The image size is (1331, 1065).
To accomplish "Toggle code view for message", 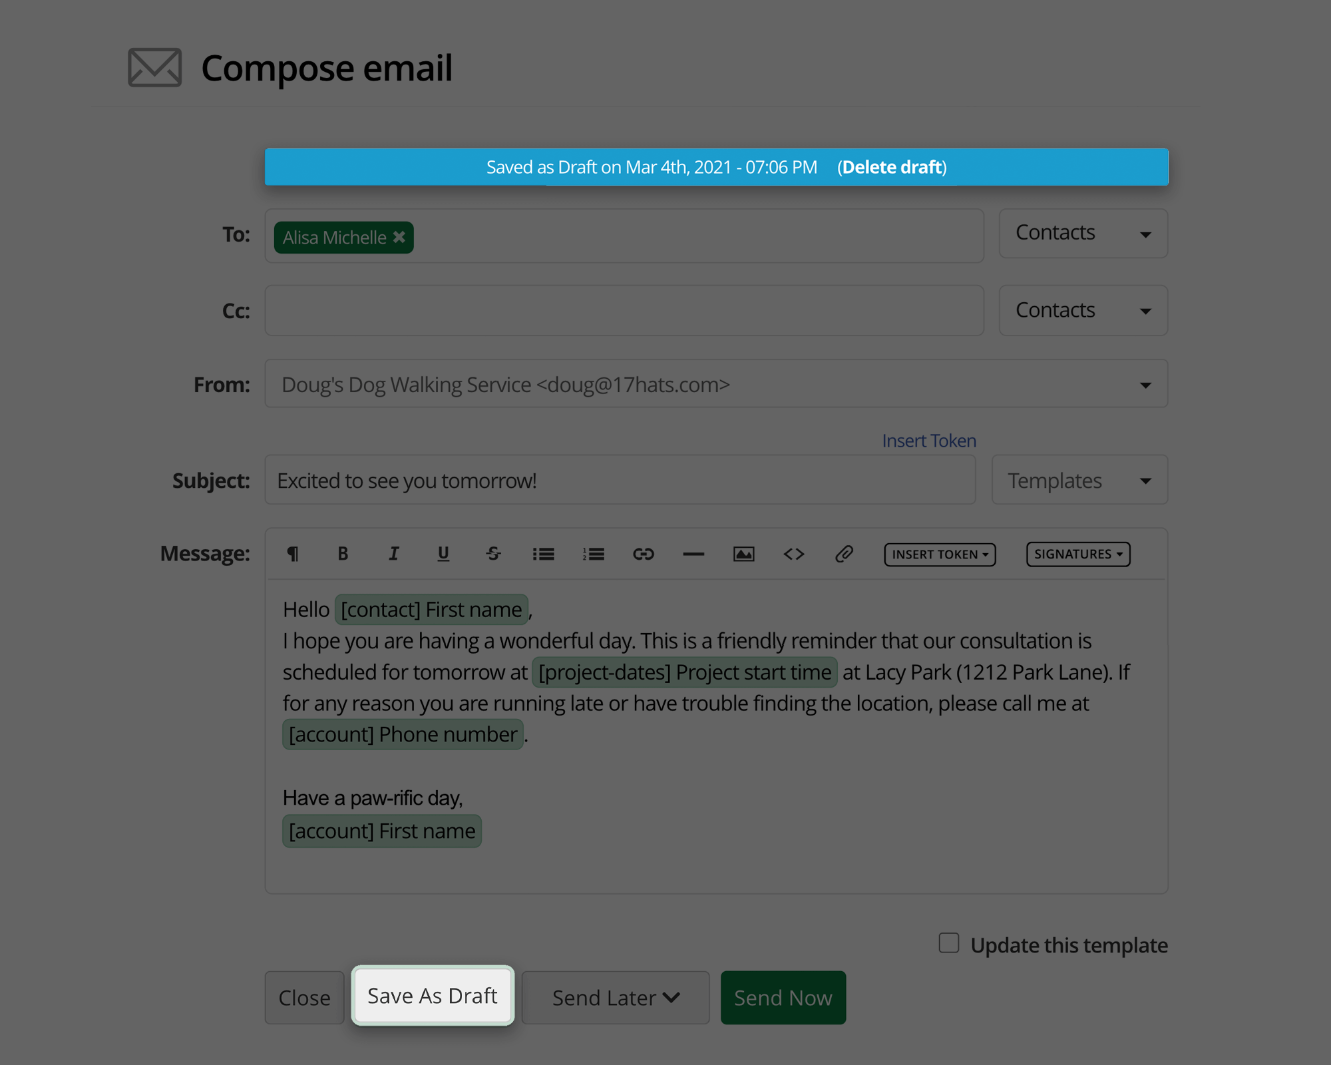I will pos(792,554).
